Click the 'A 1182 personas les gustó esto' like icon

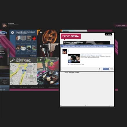click(x=64, y=72)
